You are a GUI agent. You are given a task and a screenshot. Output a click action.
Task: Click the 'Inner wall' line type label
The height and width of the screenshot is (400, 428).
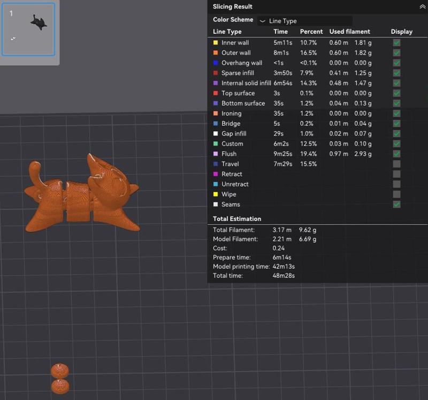point(235,43)
